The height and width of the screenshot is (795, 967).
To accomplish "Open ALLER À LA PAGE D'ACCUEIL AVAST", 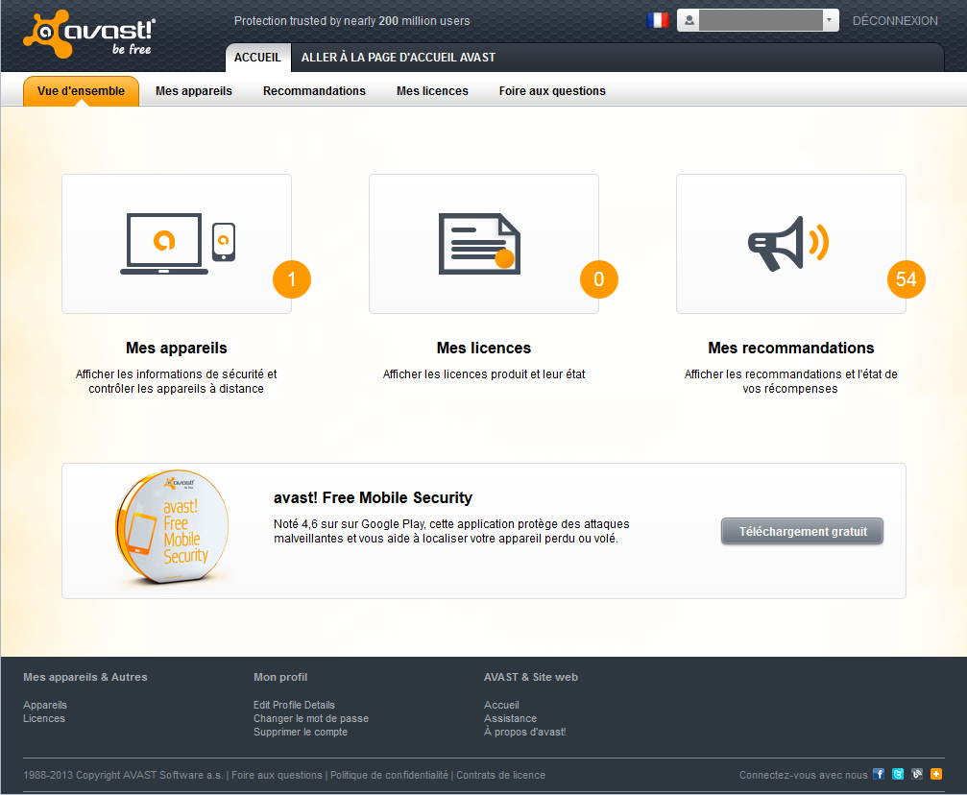I will tap(399, 58).
